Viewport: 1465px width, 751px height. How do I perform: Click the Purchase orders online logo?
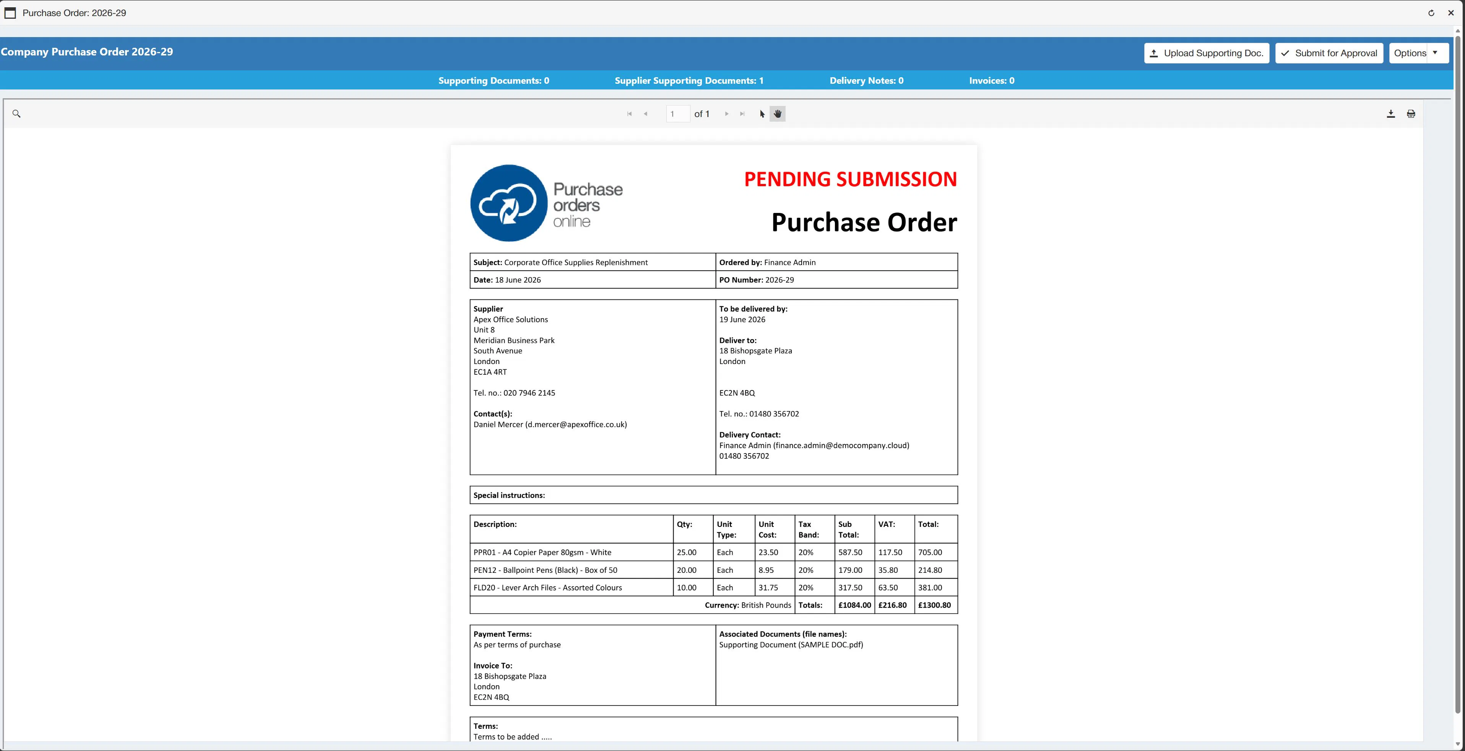click(x=546, y=203)
